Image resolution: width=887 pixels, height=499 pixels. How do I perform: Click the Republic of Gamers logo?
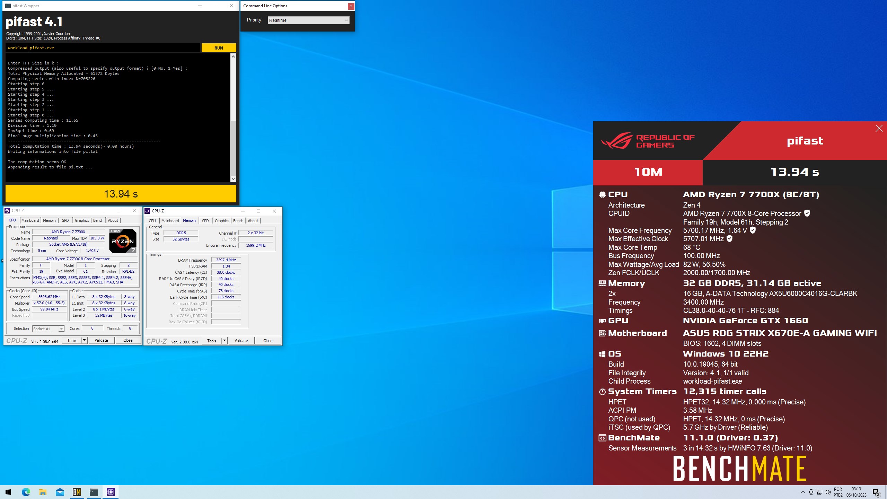(x=648, y=141)
